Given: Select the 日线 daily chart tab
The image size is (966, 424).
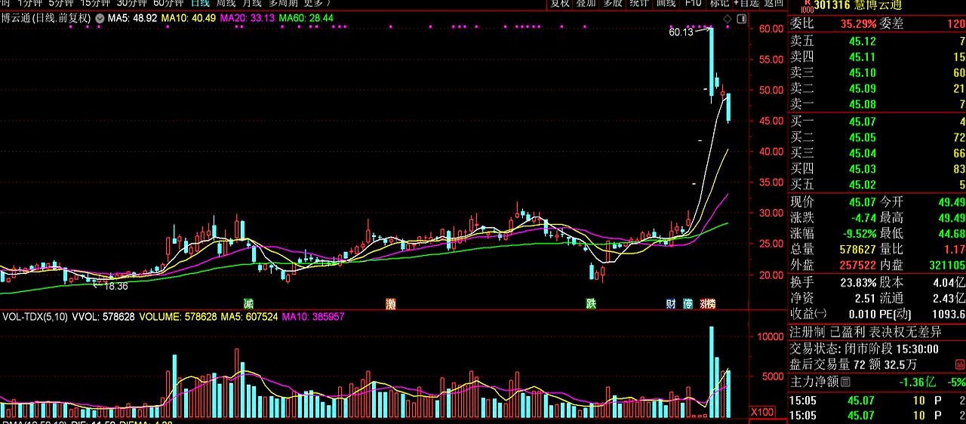Looking at the screenshot, I should click(x=200, y=3).
